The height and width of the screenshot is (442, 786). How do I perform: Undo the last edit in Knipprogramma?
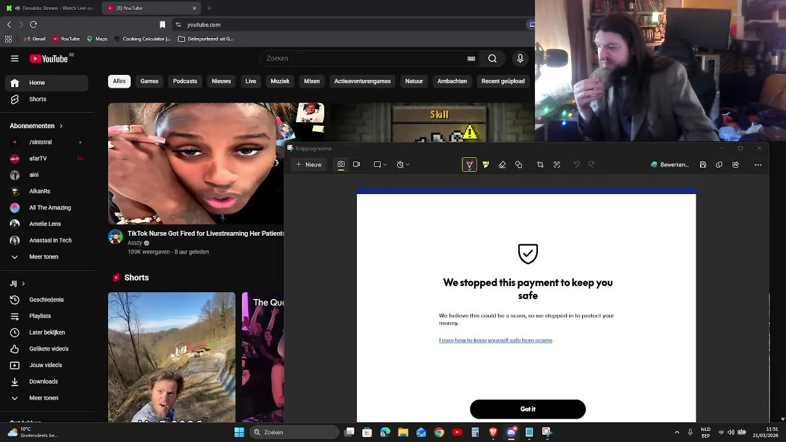point(577,165)
